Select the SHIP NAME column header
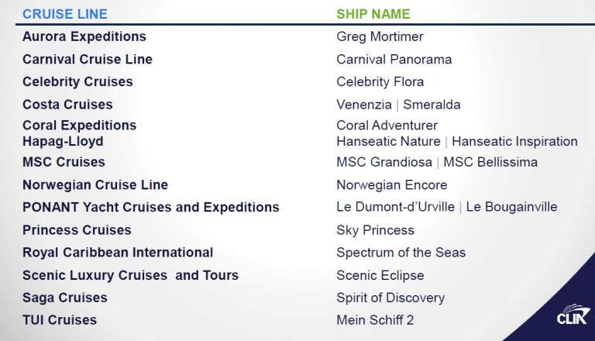The width and height of the screenshot is (595, 341). tap(373, 14)
